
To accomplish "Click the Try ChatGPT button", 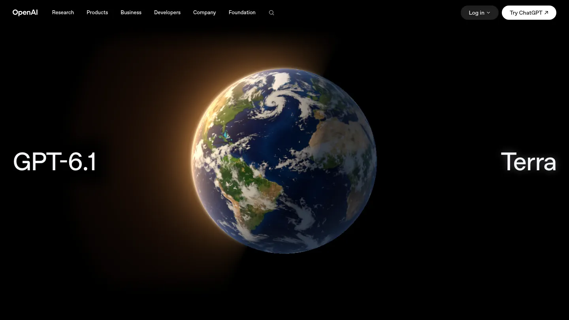I will pyautogui.click(x=529, y=13).
